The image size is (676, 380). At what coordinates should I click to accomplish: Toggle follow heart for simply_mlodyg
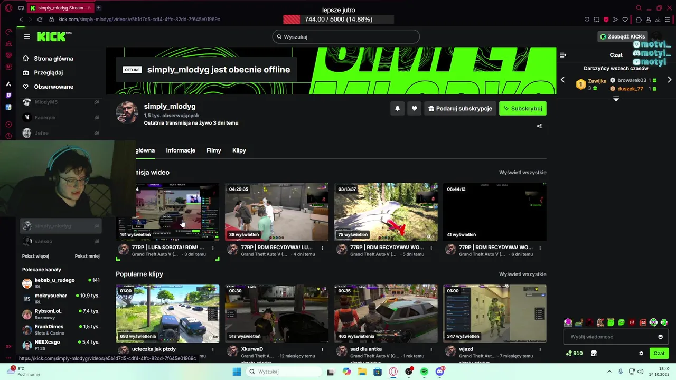tap(414, 108)
